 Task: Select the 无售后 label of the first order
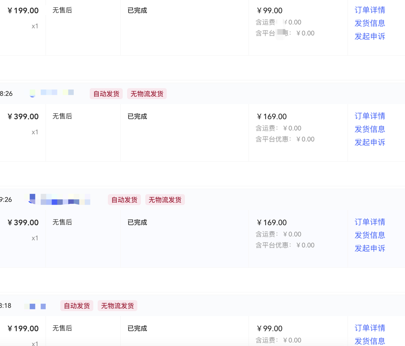(x=62, y=10)
